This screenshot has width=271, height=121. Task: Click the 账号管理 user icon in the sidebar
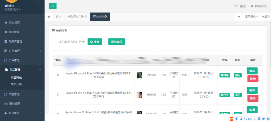point(5,113)
